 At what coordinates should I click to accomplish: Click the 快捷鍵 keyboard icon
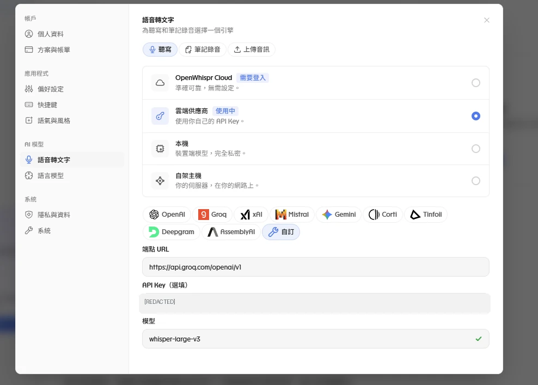pyautogui.click(x=29, y=105)
